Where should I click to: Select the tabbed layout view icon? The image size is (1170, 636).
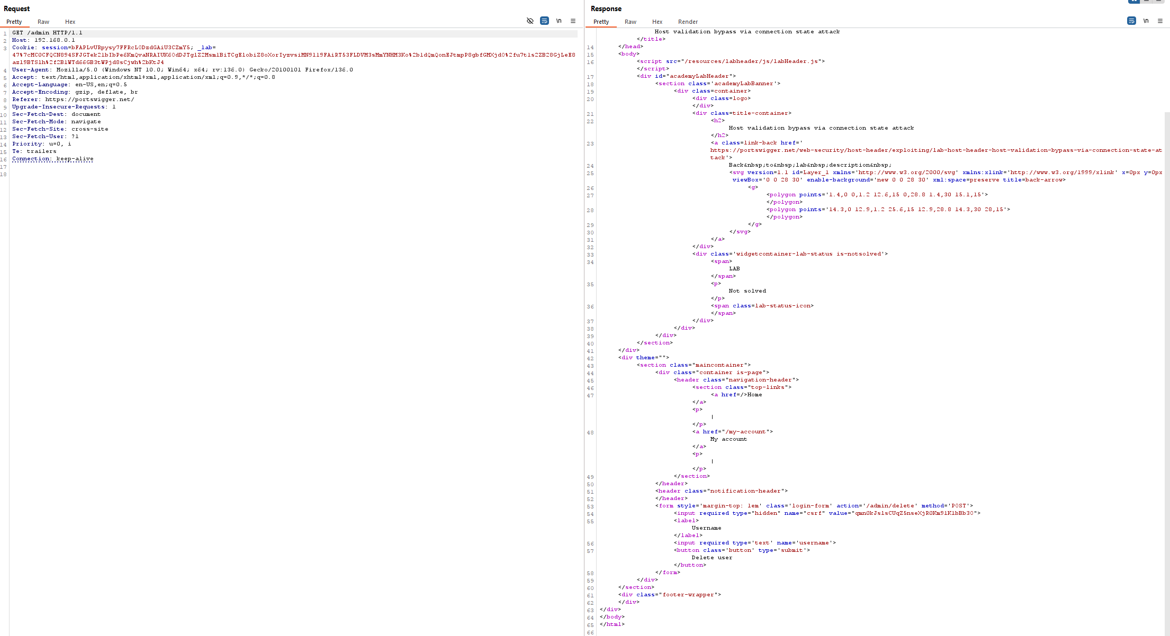pos(1159,2)
